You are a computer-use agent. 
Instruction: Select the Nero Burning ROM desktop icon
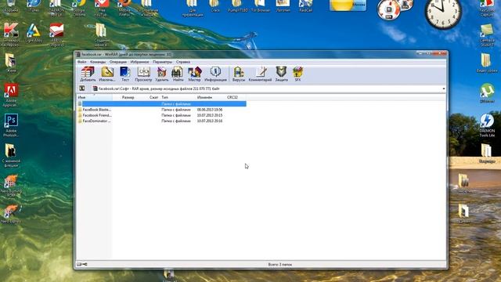11,186
